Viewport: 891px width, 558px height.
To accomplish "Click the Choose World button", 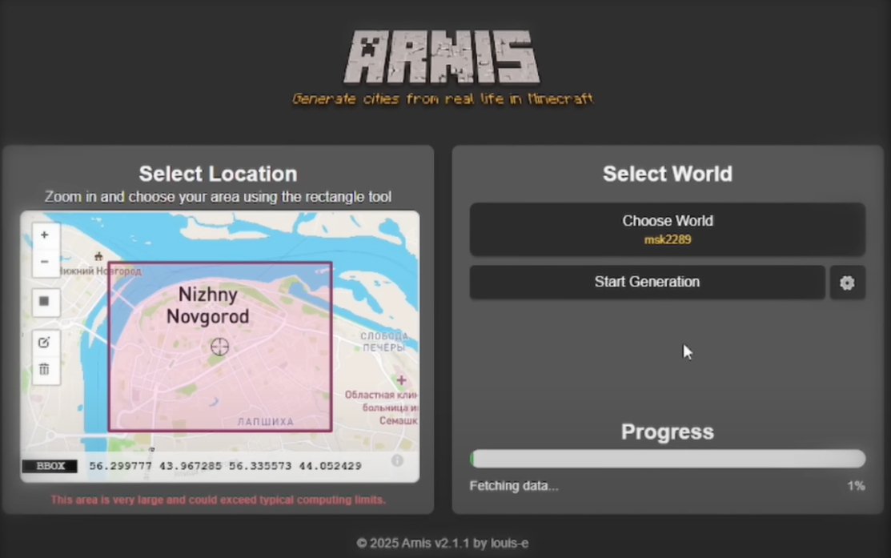I will click(667, 230).
